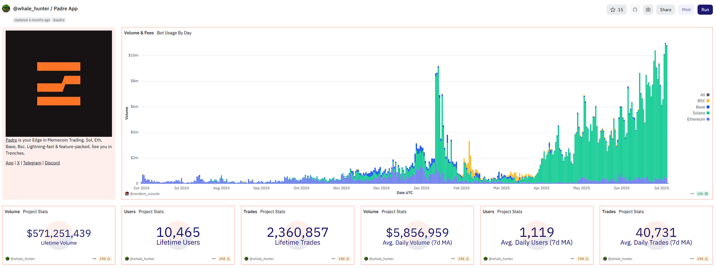Click the 2,360,857 lifetime trades value

[x=297, y=233]
